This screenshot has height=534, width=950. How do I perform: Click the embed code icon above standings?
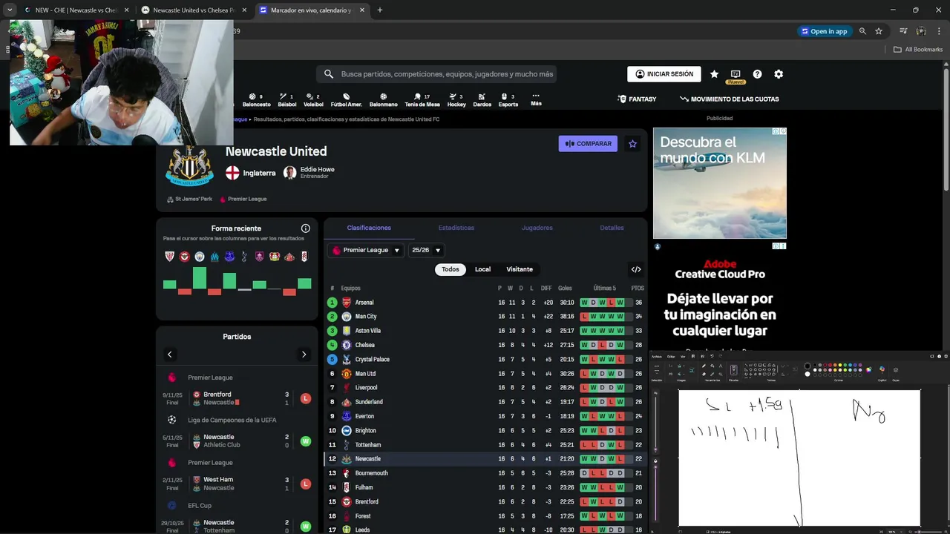[636, 269]
